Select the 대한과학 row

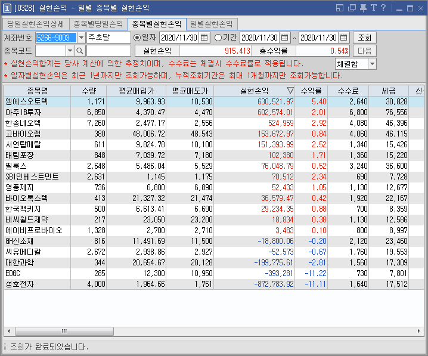pos(214,262)
